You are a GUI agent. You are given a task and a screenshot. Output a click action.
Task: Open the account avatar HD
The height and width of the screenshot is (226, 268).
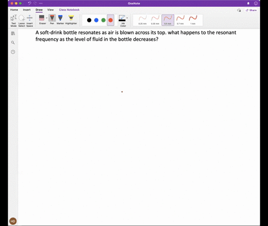pos(13,221)
